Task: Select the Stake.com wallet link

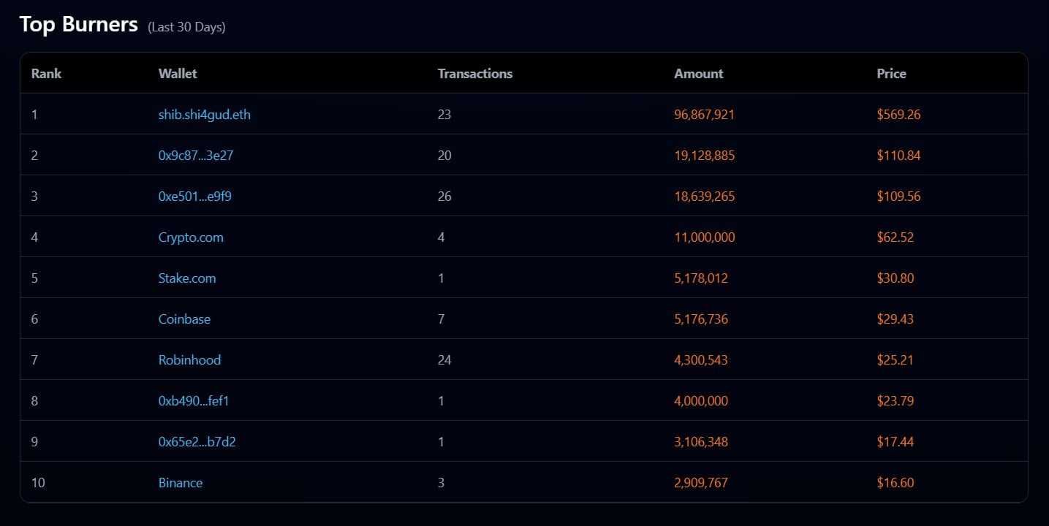Action: [x=187, y=278]
